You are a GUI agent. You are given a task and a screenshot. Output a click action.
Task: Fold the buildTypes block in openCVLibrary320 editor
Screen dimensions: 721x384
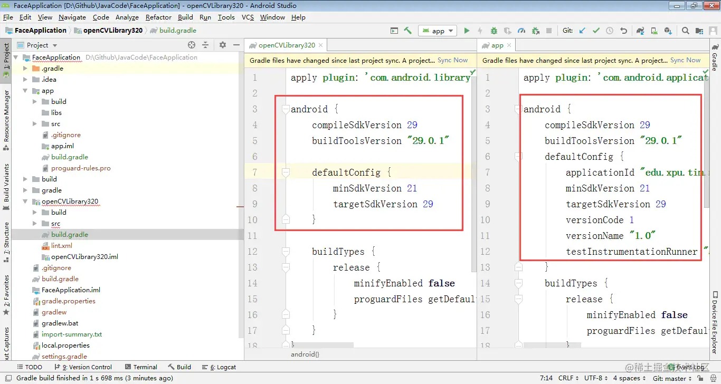pyautogui.click(x=286, y=252)
